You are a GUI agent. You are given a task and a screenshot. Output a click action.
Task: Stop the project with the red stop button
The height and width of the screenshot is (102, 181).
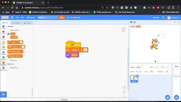[x=135, y=22]
